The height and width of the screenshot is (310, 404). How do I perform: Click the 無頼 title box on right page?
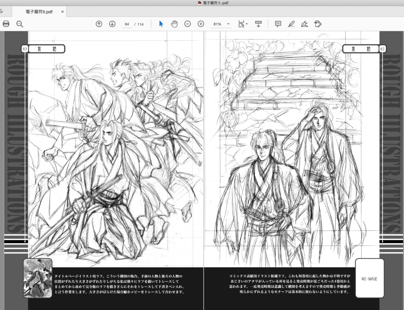[x=361, y=49]
